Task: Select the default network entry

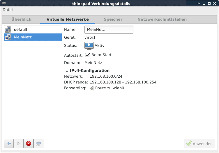Action: [x=21, y=29]
